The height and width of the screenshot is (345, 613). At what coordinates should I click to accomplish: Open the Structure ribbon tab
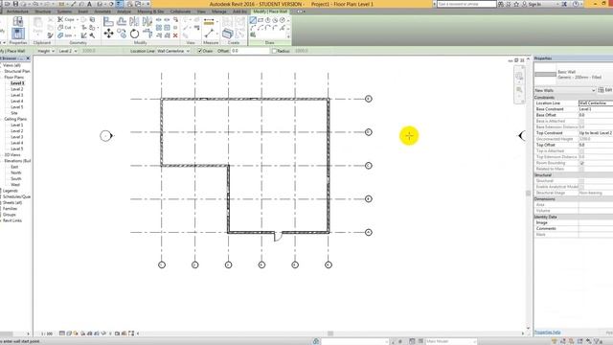click(43, 11)
